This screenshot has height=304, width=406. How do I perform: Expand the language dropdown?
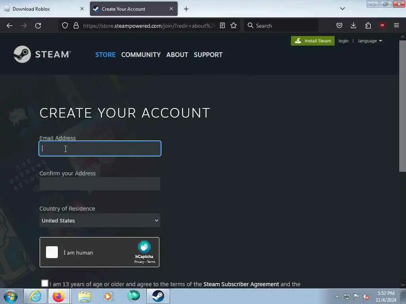370,41
